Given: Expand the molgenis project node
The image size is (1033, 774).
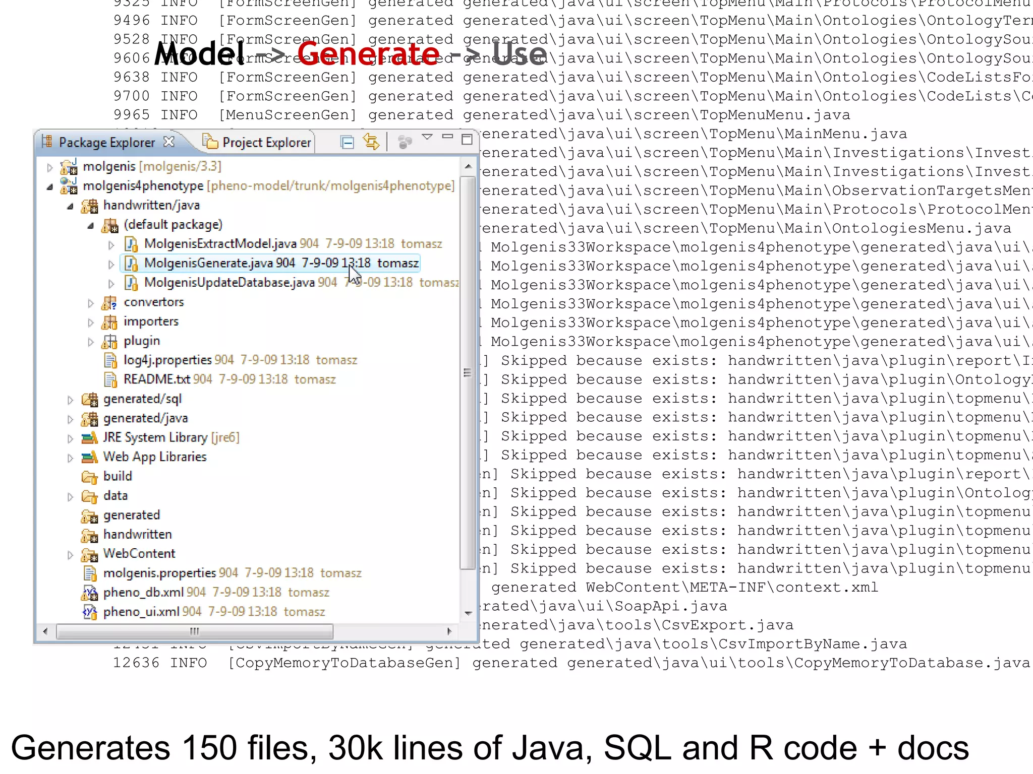Looking at the screenshot, I should [x=50, y=167].
